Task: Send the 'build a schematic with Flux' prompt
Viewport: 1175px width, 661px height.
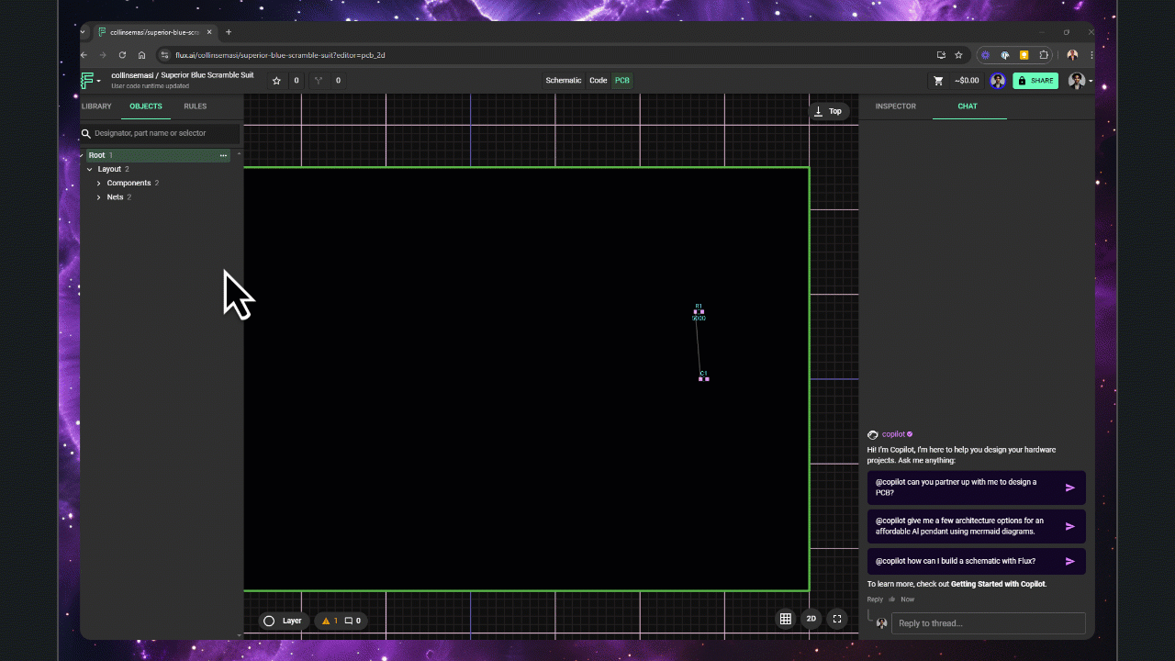Action: pyautogui.click(x=1069, y=561)
